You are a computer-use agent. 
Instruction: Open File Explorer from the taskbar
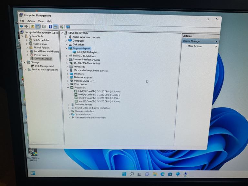click(155, 174)
